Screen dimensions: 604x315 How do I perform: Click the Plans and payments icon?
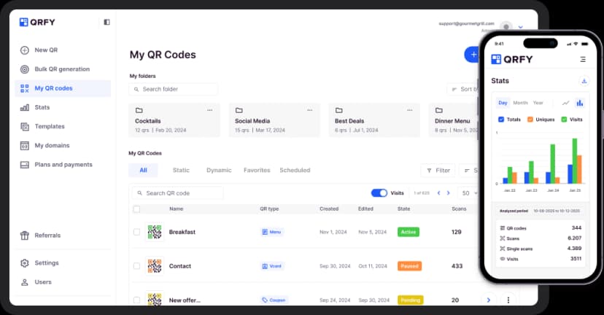(x=25, y=165)
